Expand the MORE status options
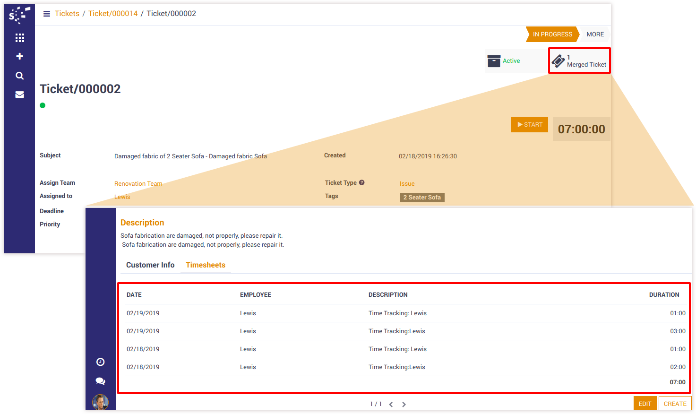 [x=595, y=34]
